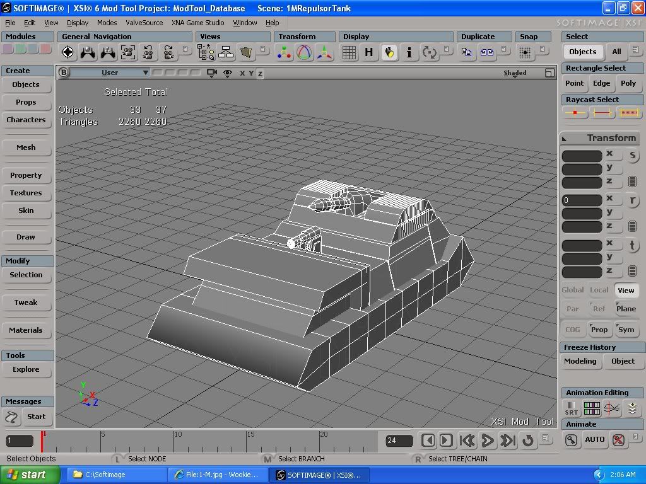Click the frame selection target icon
Image resolution: width=646 pixels, height=484 pixels.
point(68,52)
